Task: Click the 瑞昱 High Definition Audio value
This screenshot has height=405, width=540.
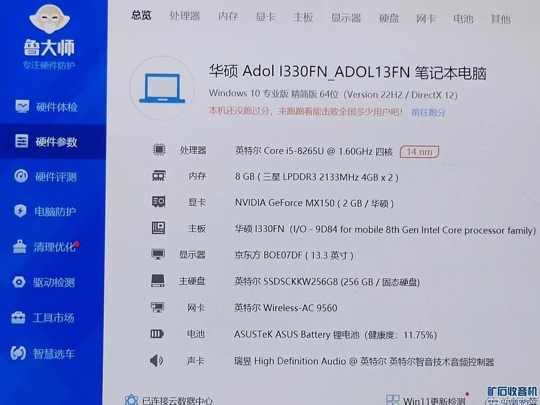Action: click(364, 361)
